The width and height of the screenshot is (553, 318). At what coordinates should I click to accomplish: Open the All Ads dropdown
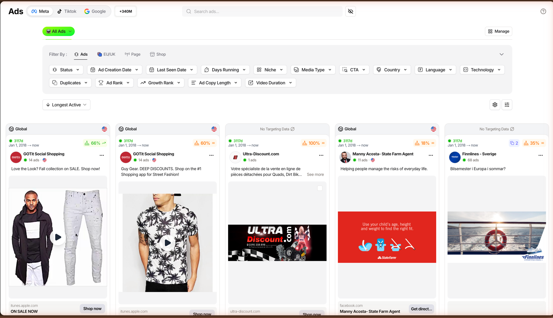[58, 31]
